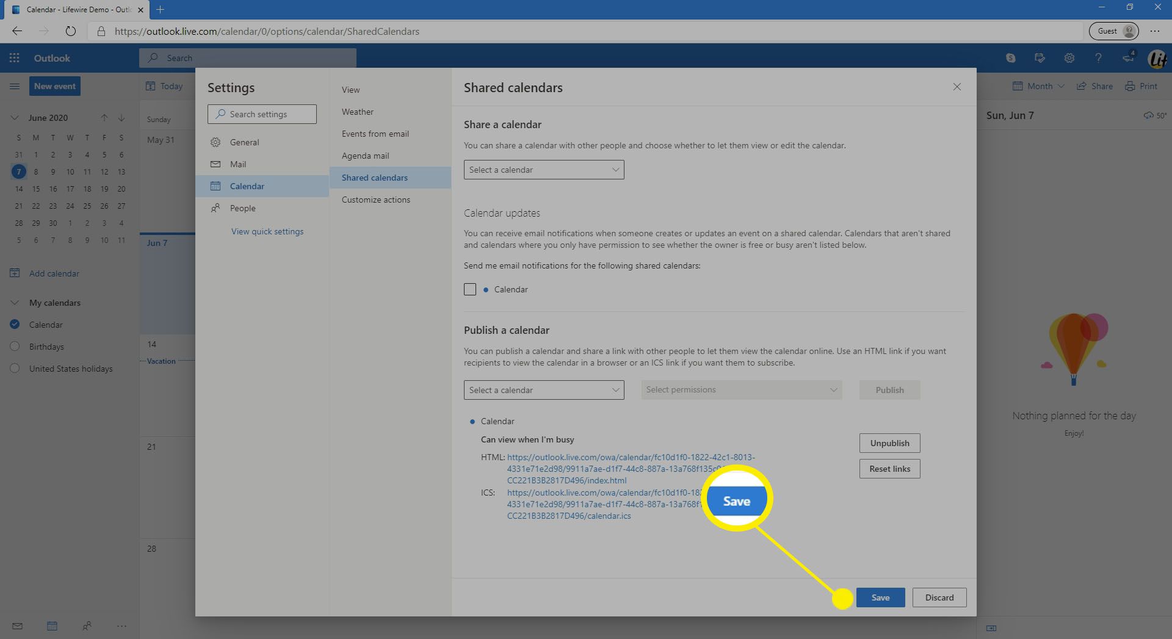Open more apps ellipsis in bottom bar
1172x639 pixels.
pyautogui.click(x=121, y=626)
